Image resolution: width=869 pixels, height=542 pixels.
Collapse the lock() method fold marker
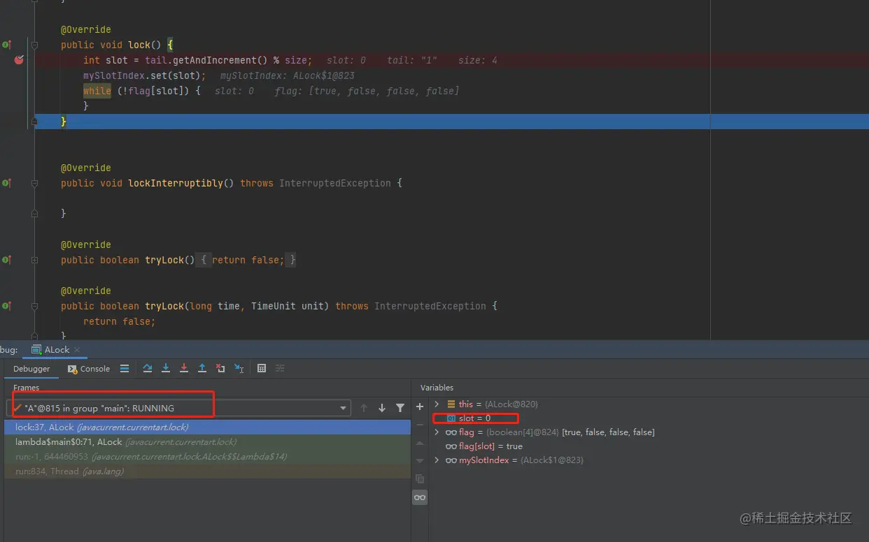click(x=34, y=45)
